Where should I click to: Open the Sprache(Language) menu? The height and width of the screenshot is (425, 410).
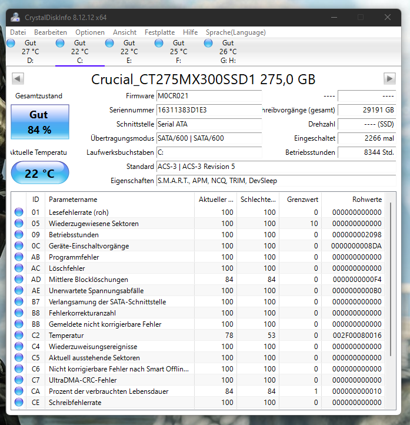point(236,32)
